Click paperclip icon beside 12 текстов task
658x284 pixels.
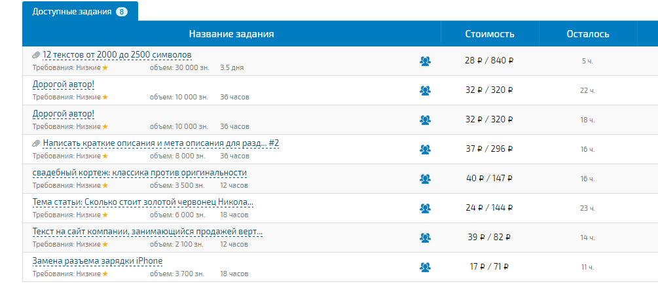pyautogui.click(x=36, y=56)
